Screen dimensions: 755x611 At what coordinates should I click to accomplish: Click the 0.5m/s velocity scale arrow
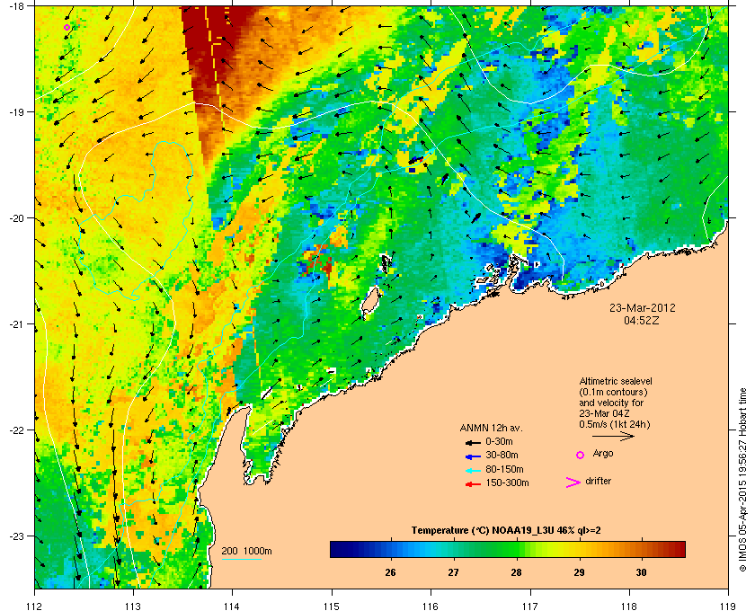coord(613,437)
